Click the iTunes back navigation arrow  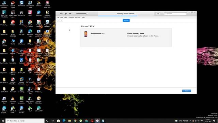point(58,20)
